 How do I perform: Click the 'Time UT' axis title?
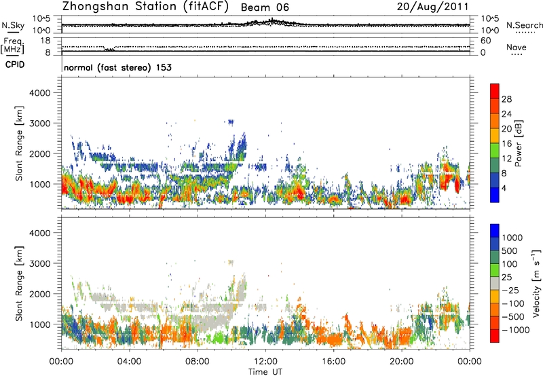265,372
